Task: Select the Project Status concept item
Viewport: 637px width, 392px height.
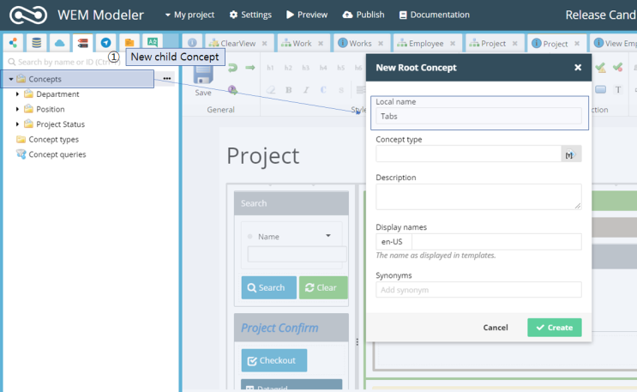Action: (61, 124)
